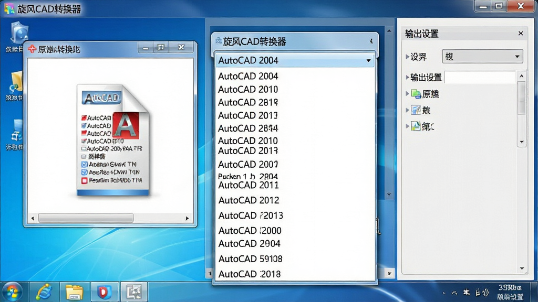Launch Internet Explorer from the taskbar
This screenshot has height=302, width=538.
pos(44,292)
